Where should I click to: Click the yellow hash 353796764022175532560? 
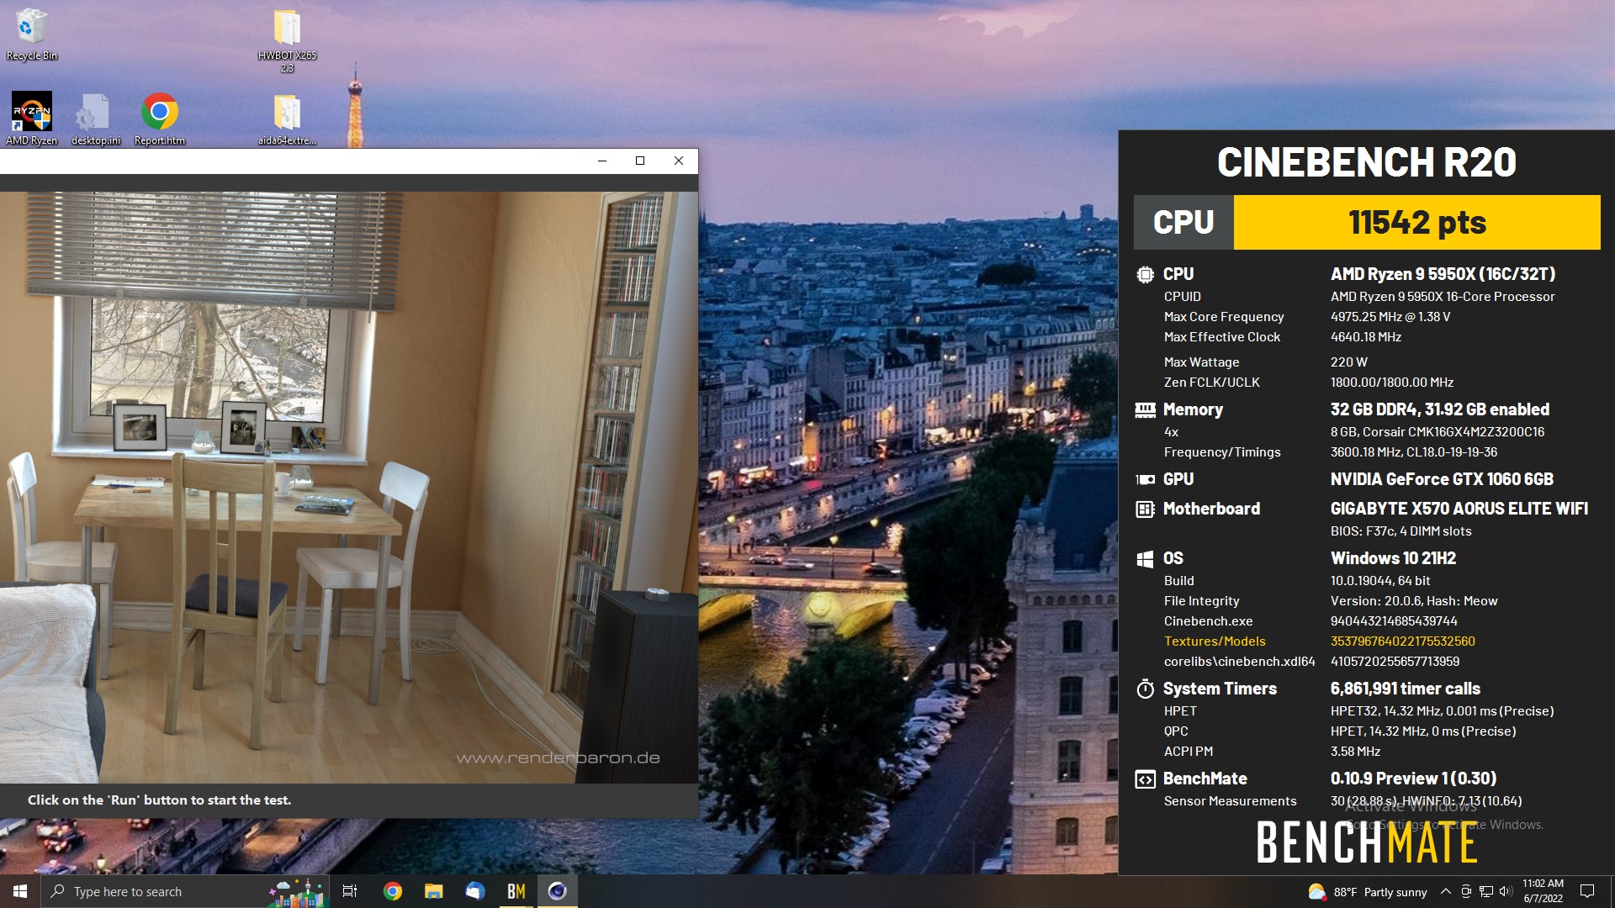click(x=1403, y=641)
